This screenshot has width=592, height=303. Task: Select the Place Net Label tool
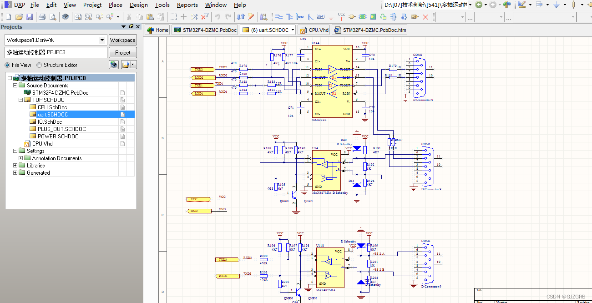coord(321,17)
